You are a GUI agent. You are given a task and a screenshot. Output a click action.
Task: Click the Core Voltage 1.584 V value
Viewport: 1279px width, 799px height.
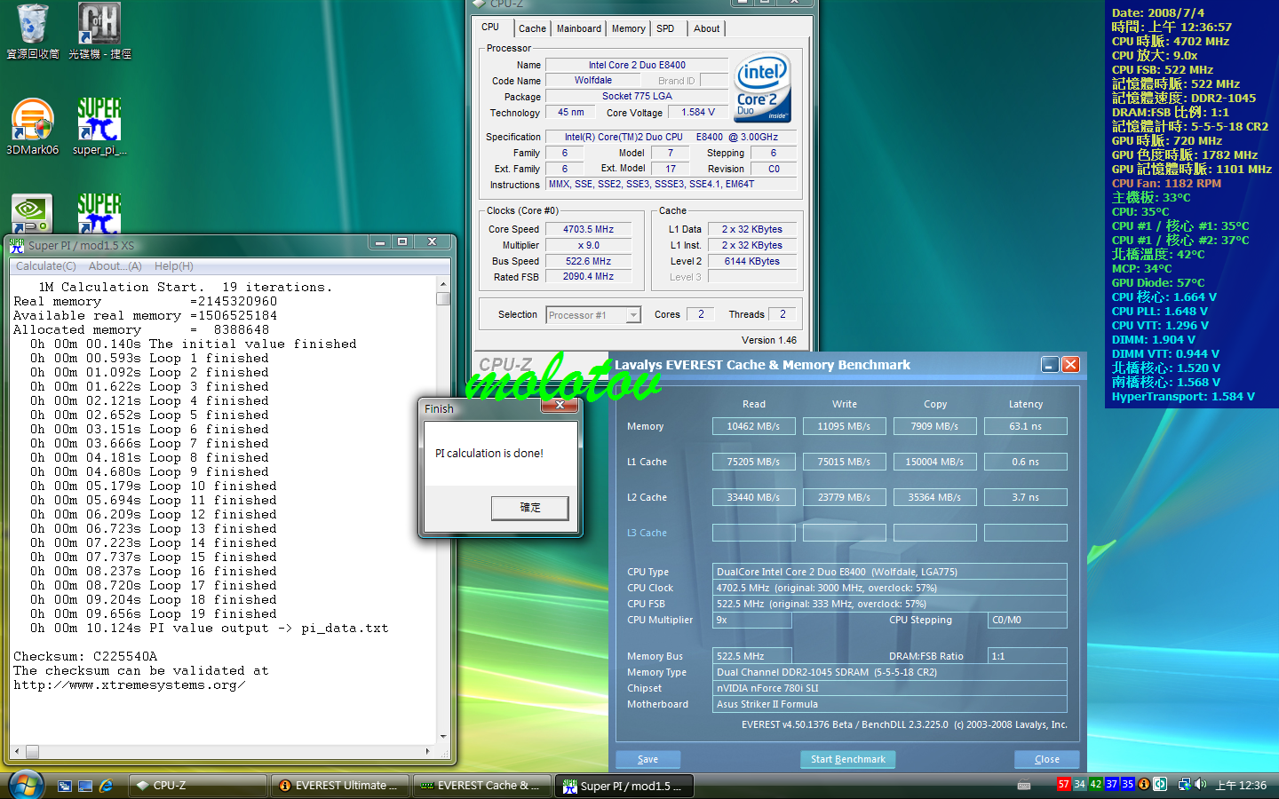coord(698,113)
